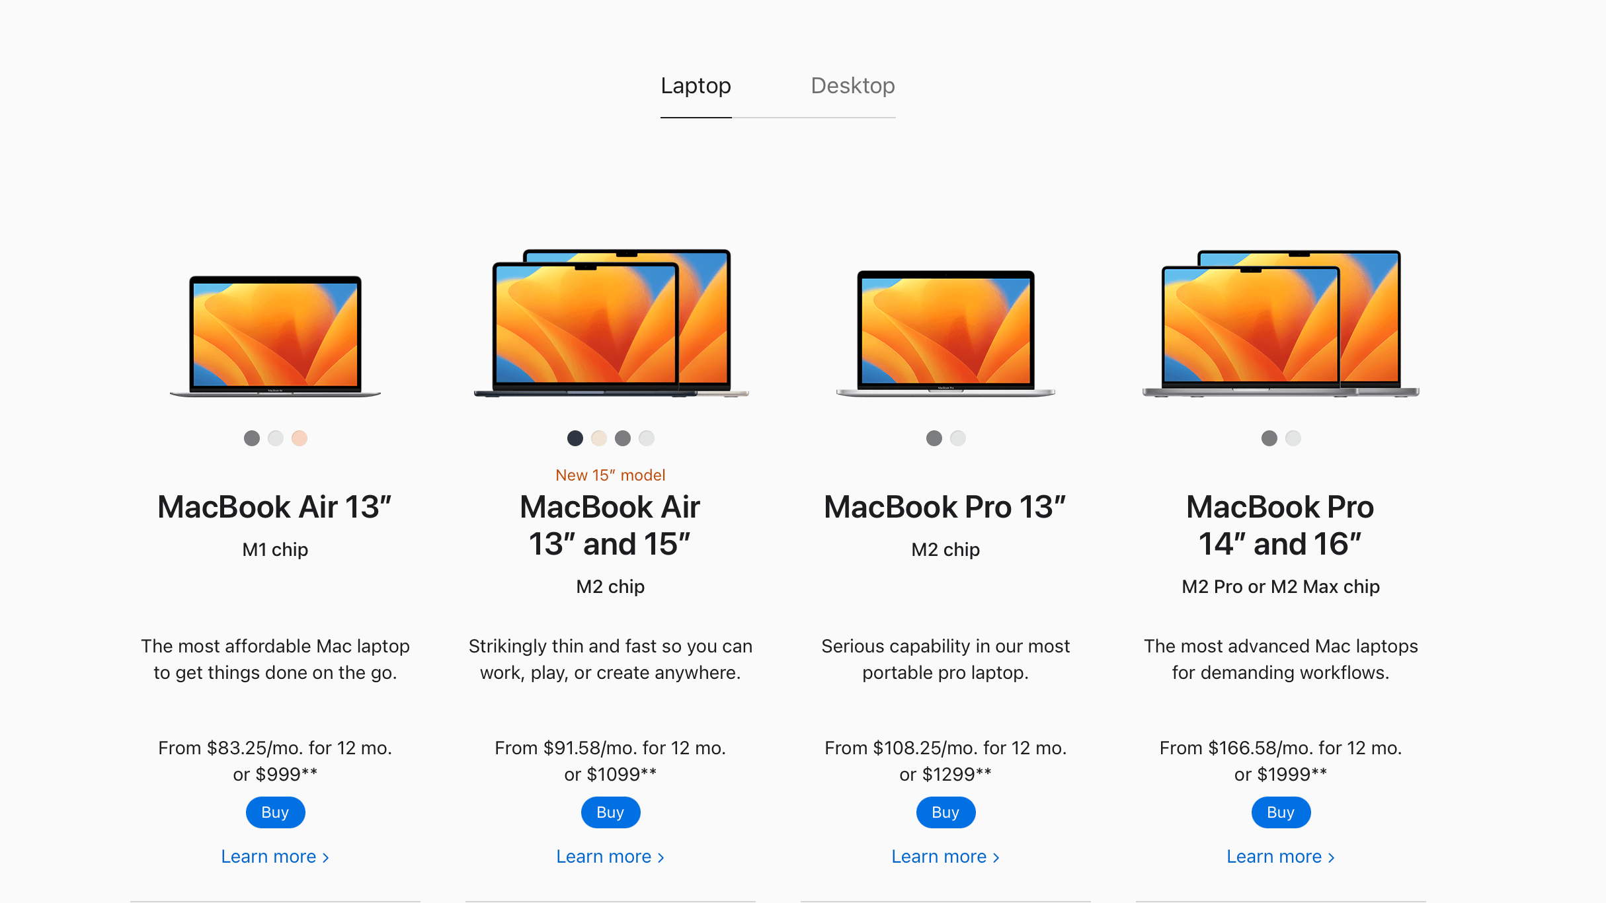Click the MacBook Air 13″ M1 laptop image
This screenshot has width=1606, height=903.
point(275,336)
